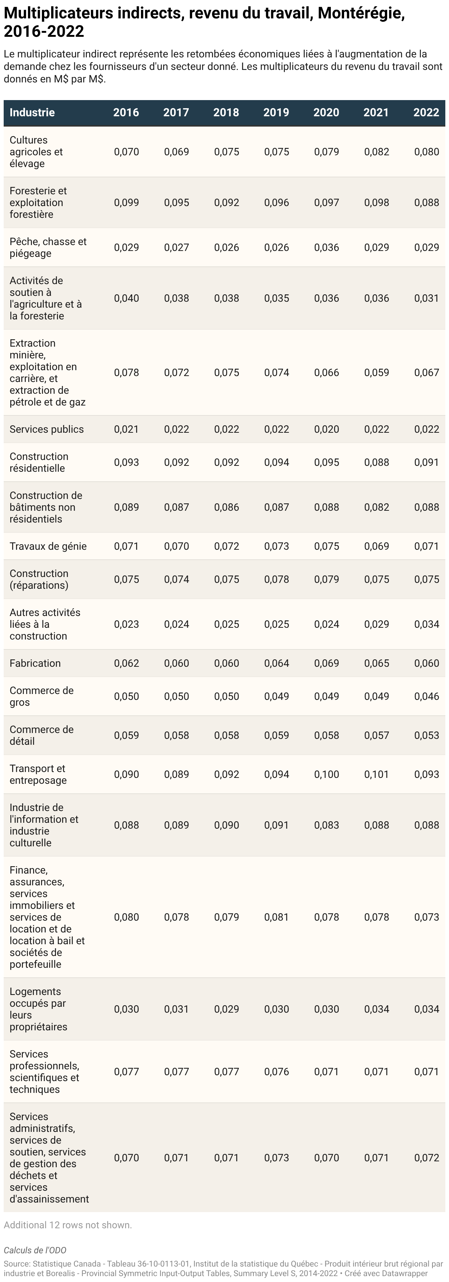Viewport: 449px width, 1282px height.
Task: Select the 2018 column header
Action: [226, 113]
